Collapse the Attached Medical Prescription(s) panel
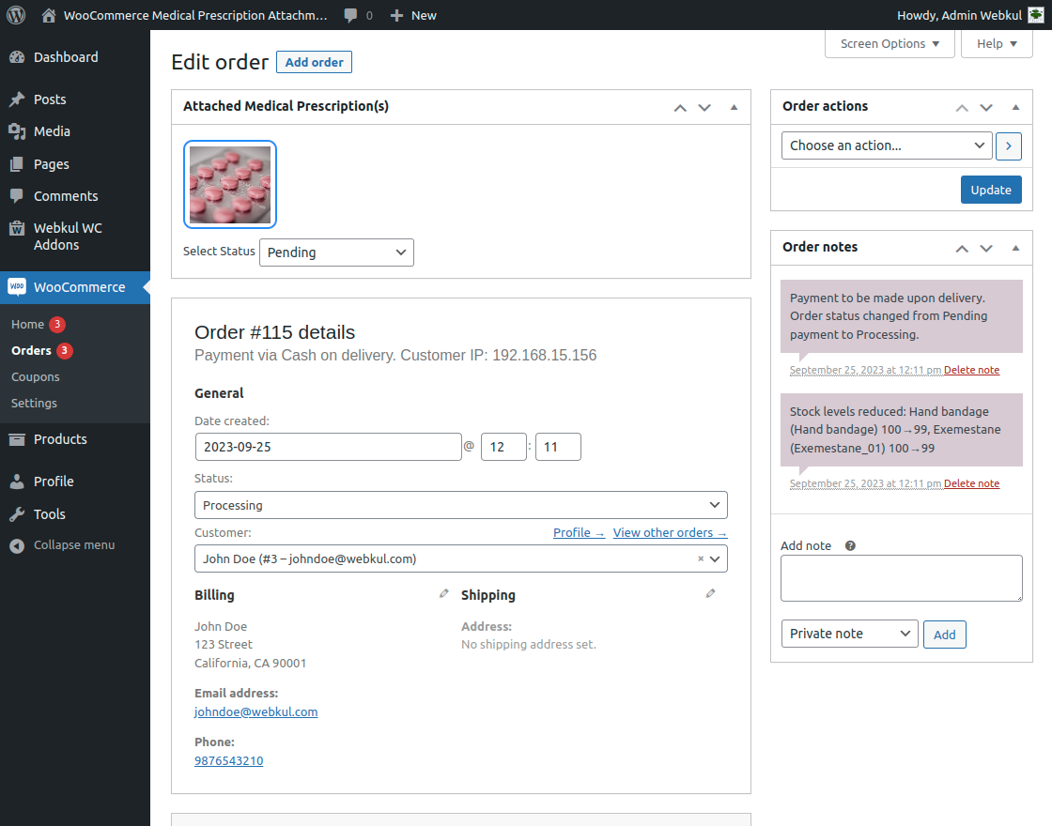This screenshot has height=826, width=1052. click(x=734, y=106)
